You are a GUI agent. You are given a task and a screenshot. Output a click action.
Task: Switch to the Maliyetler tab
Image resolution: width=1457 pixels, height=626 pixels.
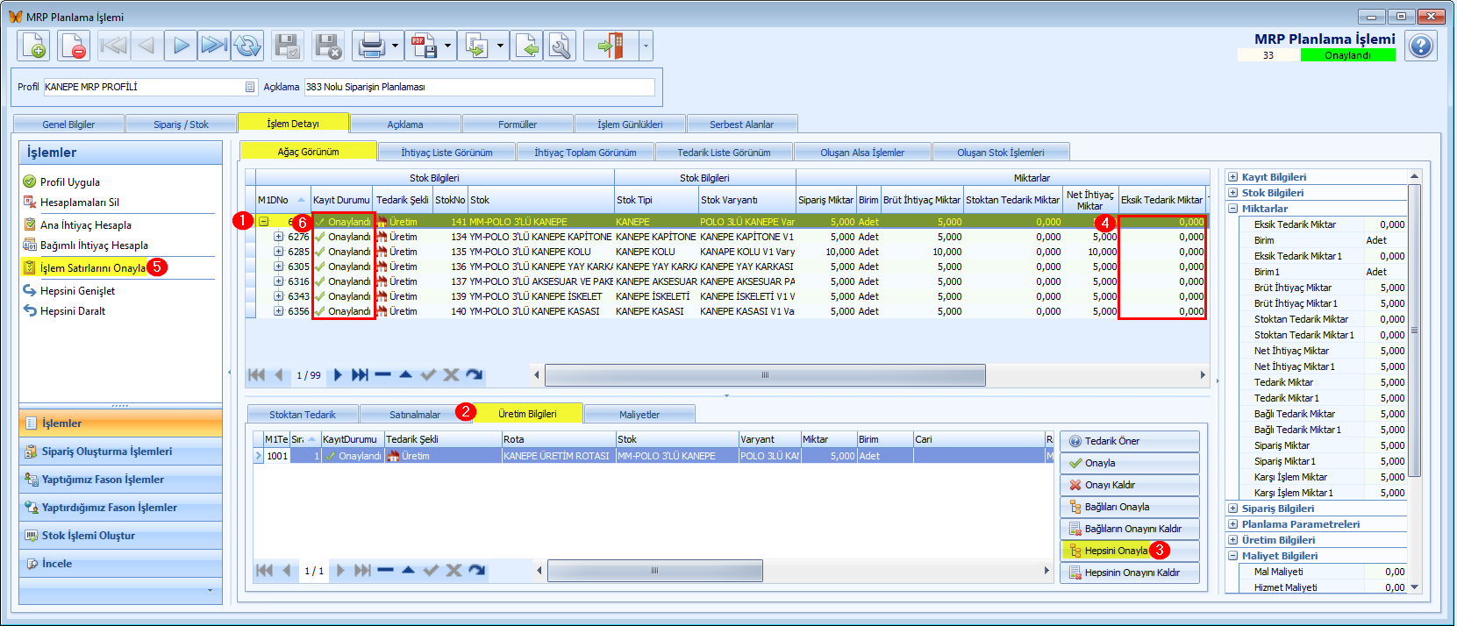pyautogui.click(x=639, y=415)
